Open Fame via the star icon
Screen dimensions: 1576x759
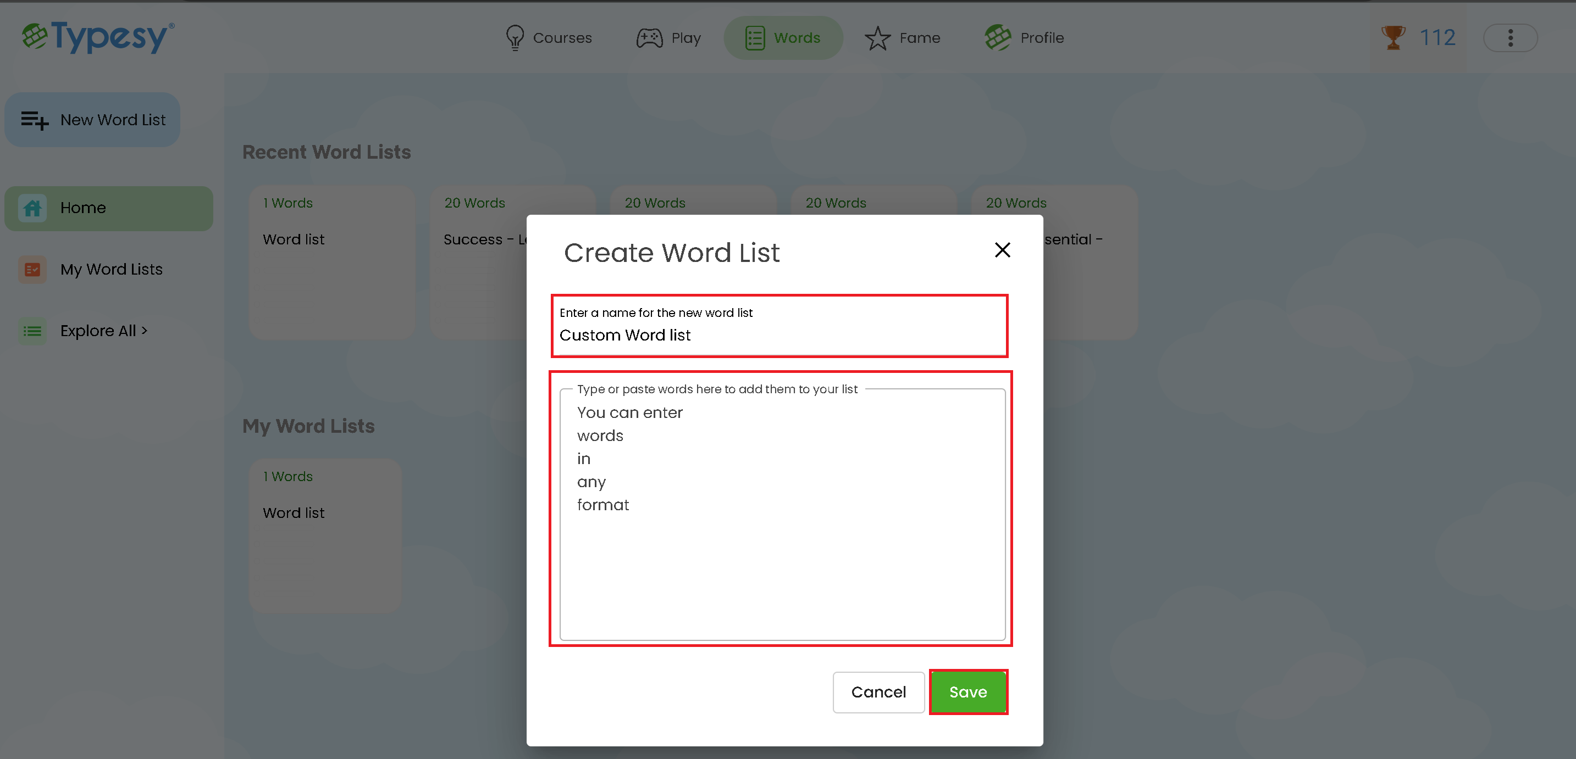coord(877,37)
